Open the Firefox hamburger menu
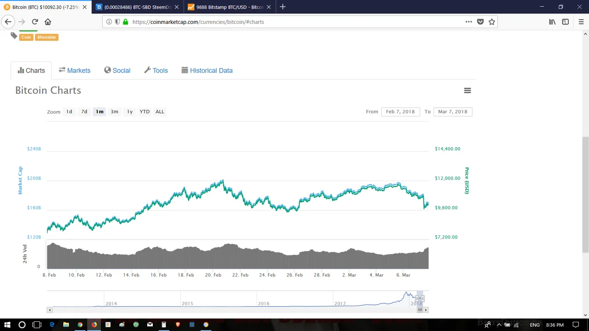The height and width of the screenshot is (331, 589). tap(581, 22)
